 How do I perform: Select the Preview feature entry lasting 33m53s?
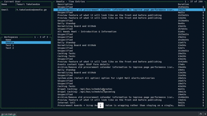[x=129, y=100]
